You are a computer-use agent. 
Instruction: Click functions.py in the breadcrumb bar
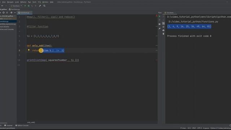click(x=14, y=9)
